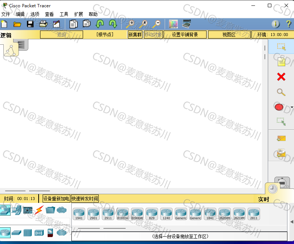Choose the Inspect magnifier tool

coord(281,92)
